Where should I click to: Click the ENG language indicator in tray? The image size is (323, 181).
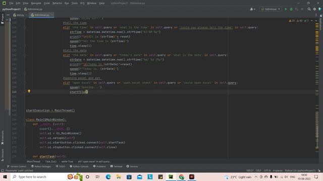tap(293, 177)
